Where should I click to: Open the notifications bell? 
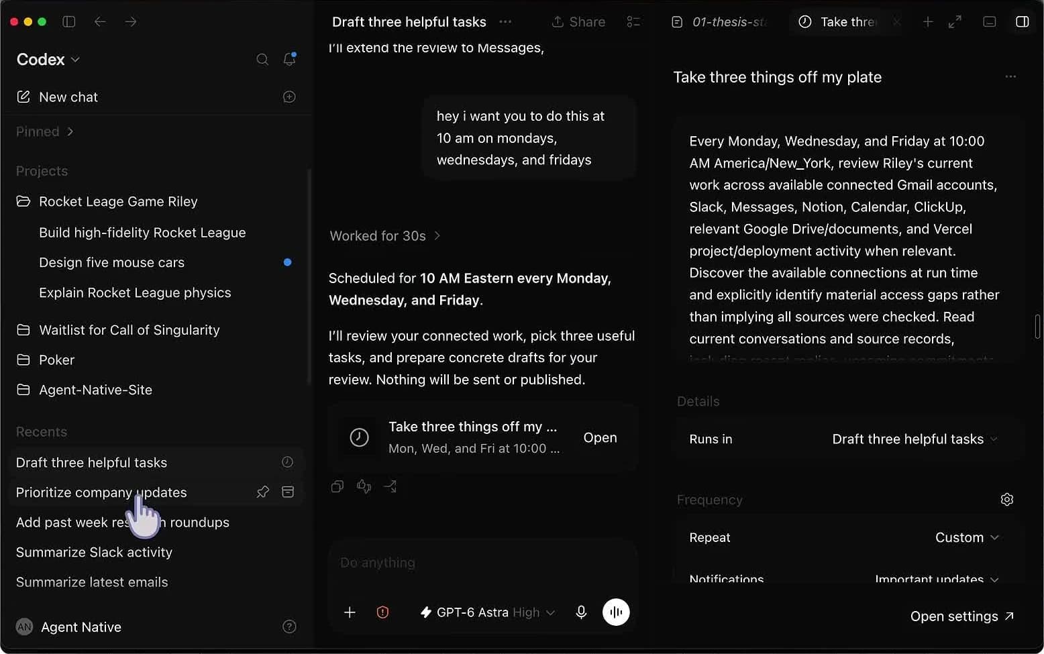click(x=289, y=59)
